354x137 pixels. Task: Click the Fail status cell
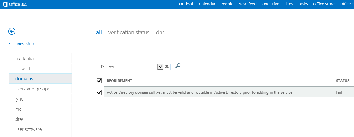pos(339,92)
